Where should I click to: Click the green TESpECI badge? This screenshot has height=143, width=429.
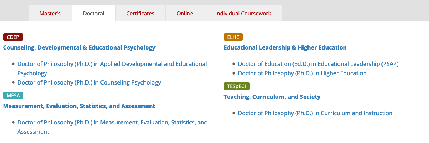tap(236, 86)
